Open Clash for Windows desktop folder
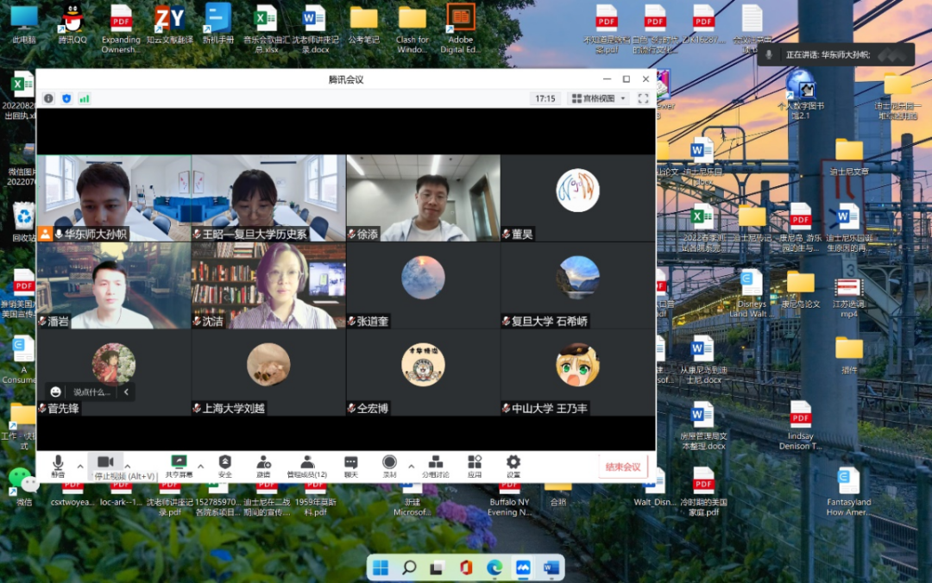The height and width of the screenshot is (583, 932). [x=412, y=28]
